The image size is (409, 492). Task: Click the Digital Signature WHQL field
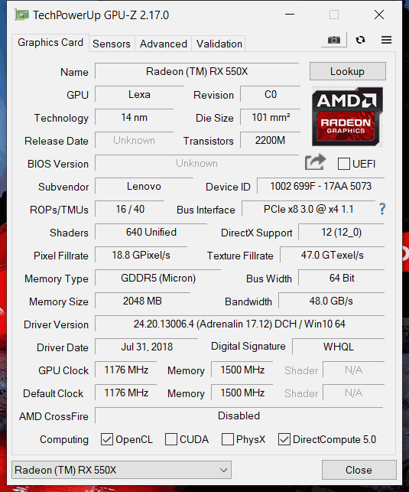pos(339,347)
